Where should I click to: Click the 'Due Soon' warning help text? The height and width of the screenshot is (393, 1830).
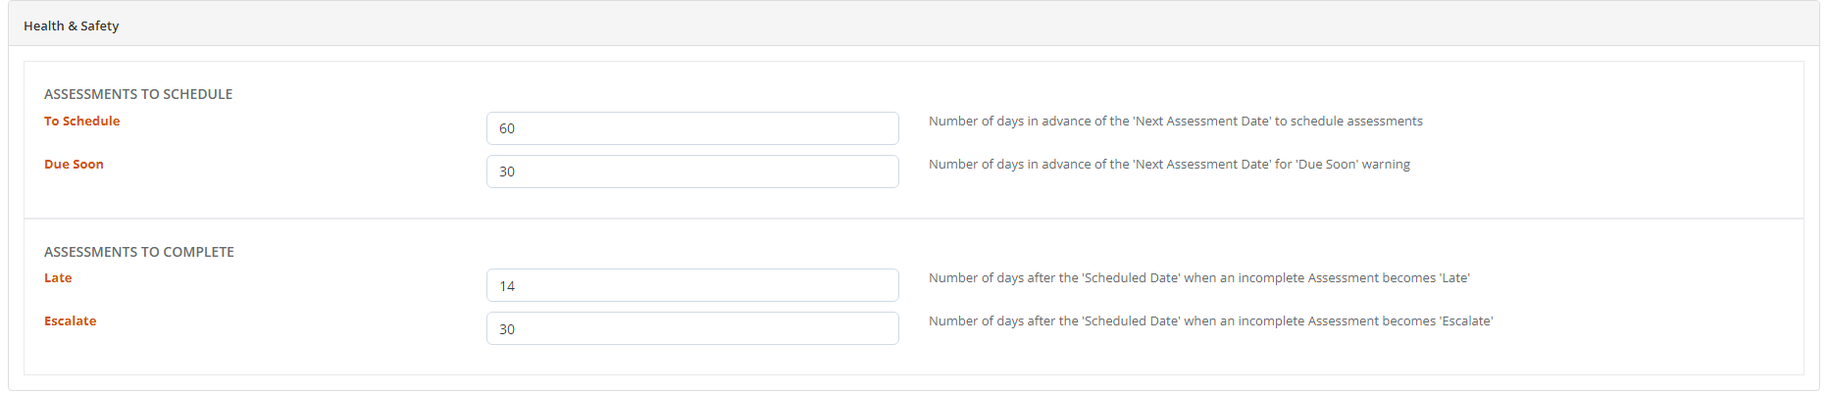click(1169, 164)
